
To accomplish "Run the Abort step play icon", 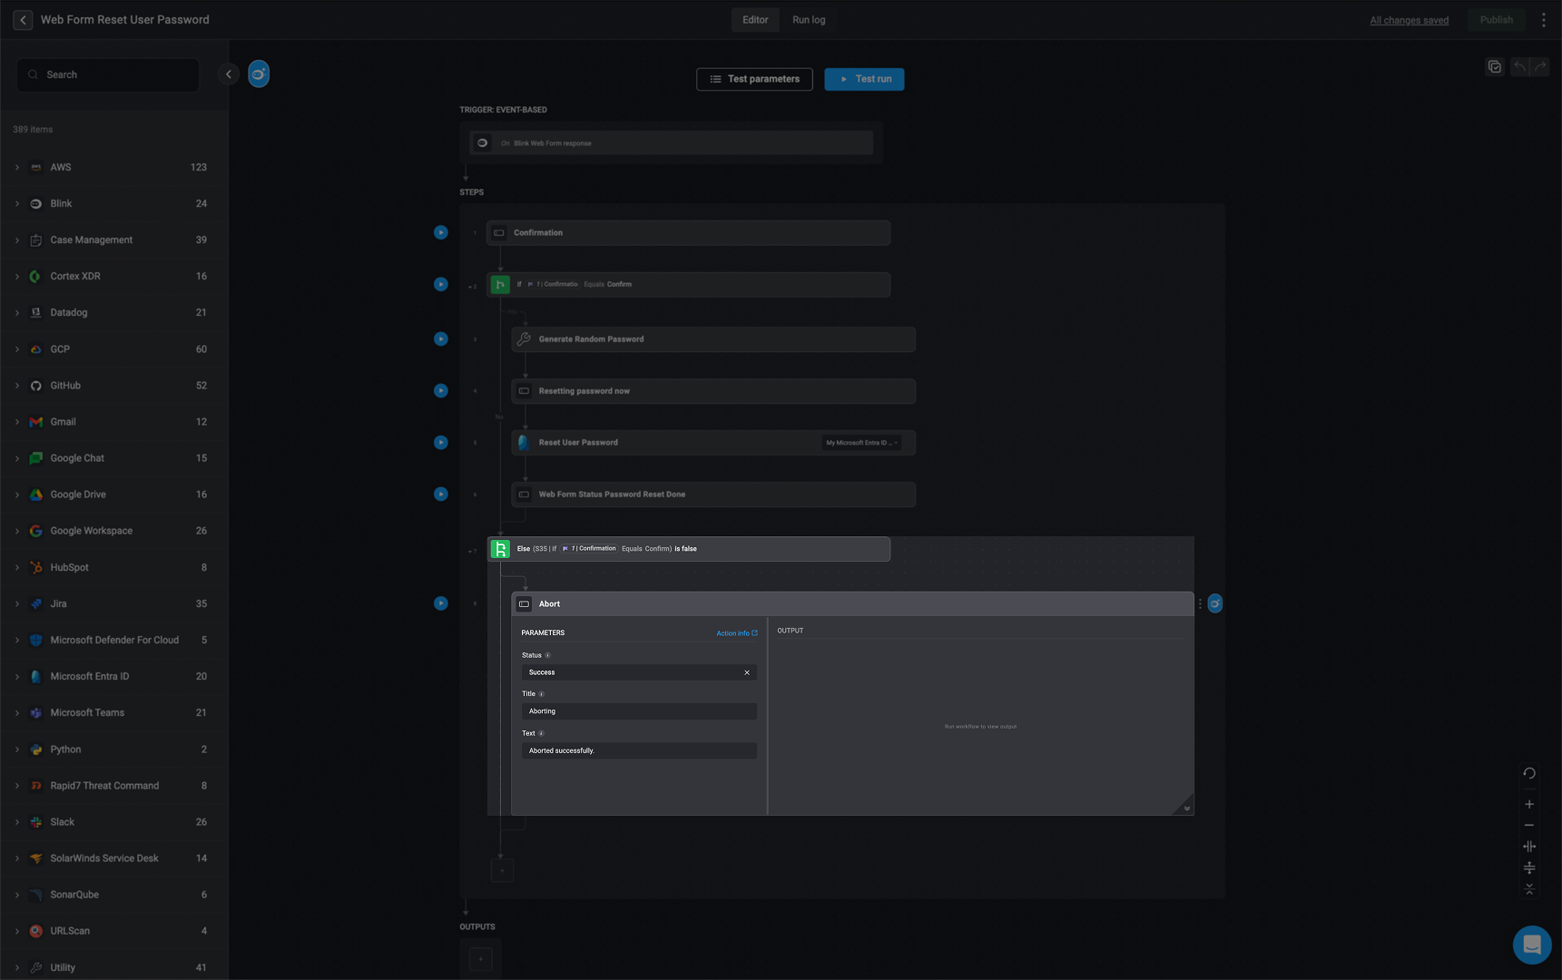I will point(441,603).
